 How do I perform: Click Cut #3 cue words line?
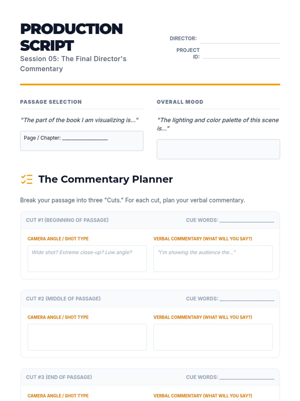click(x=247, y=377)
